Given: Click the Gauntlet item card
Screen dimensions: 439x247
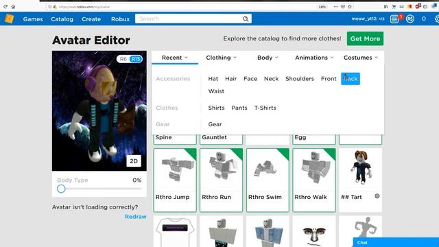Looking at the screenshot, I should [x=221, y=139].
